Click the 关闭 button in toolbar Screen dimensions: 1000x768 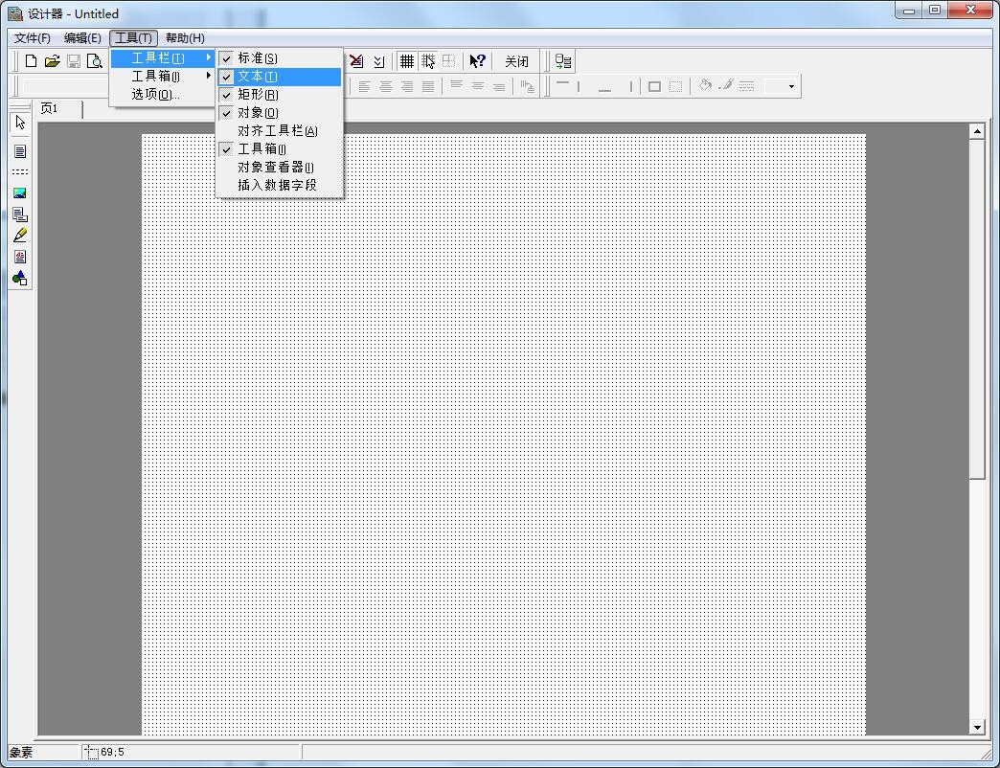click(516, 61)
